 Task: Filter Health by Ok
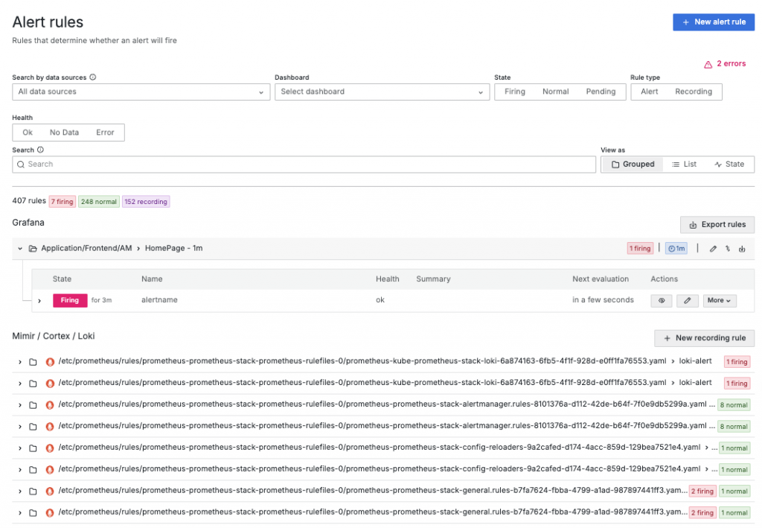click(28, 133)
